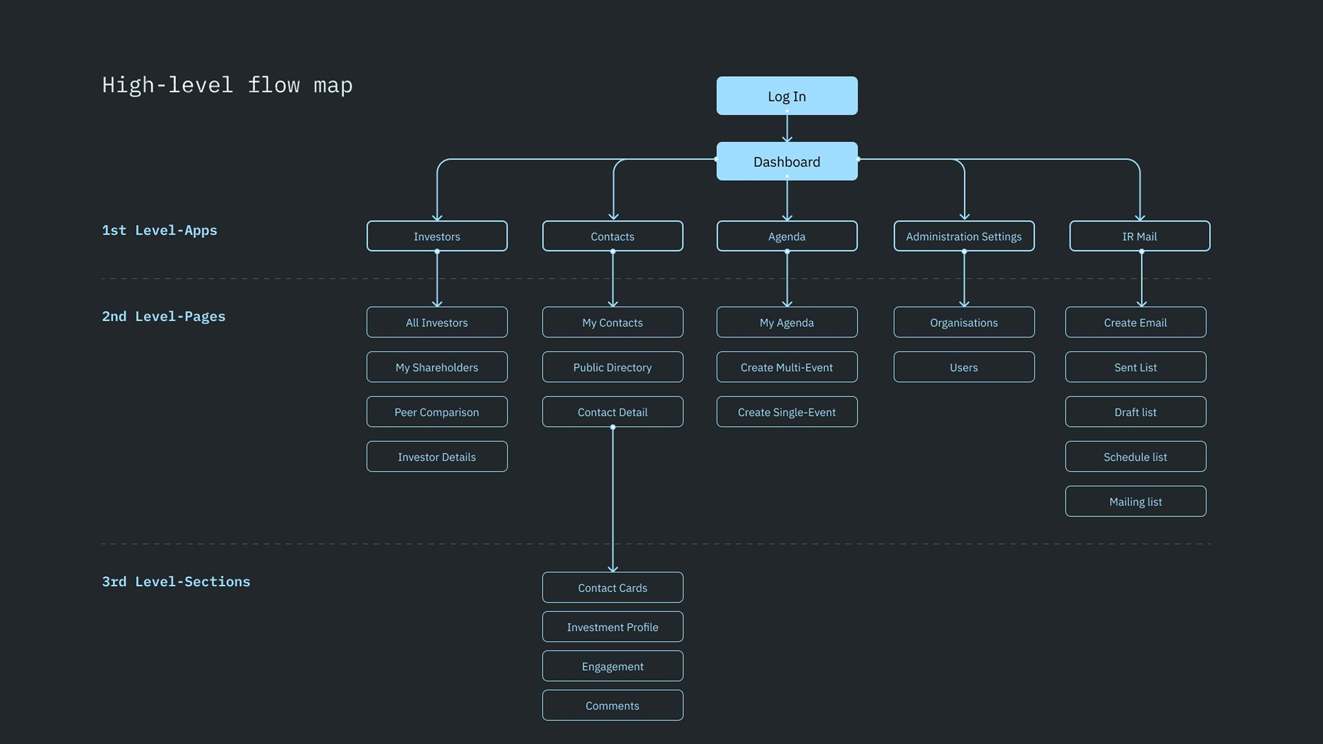This screenshot has height=744, width=1323.
Task: Click the Engagement section box
Action: point(612,666)
